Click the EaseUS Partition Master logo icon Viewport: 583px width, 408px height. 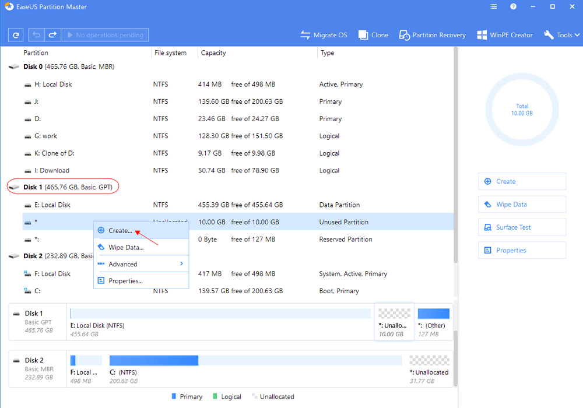(x=9, y=6)
